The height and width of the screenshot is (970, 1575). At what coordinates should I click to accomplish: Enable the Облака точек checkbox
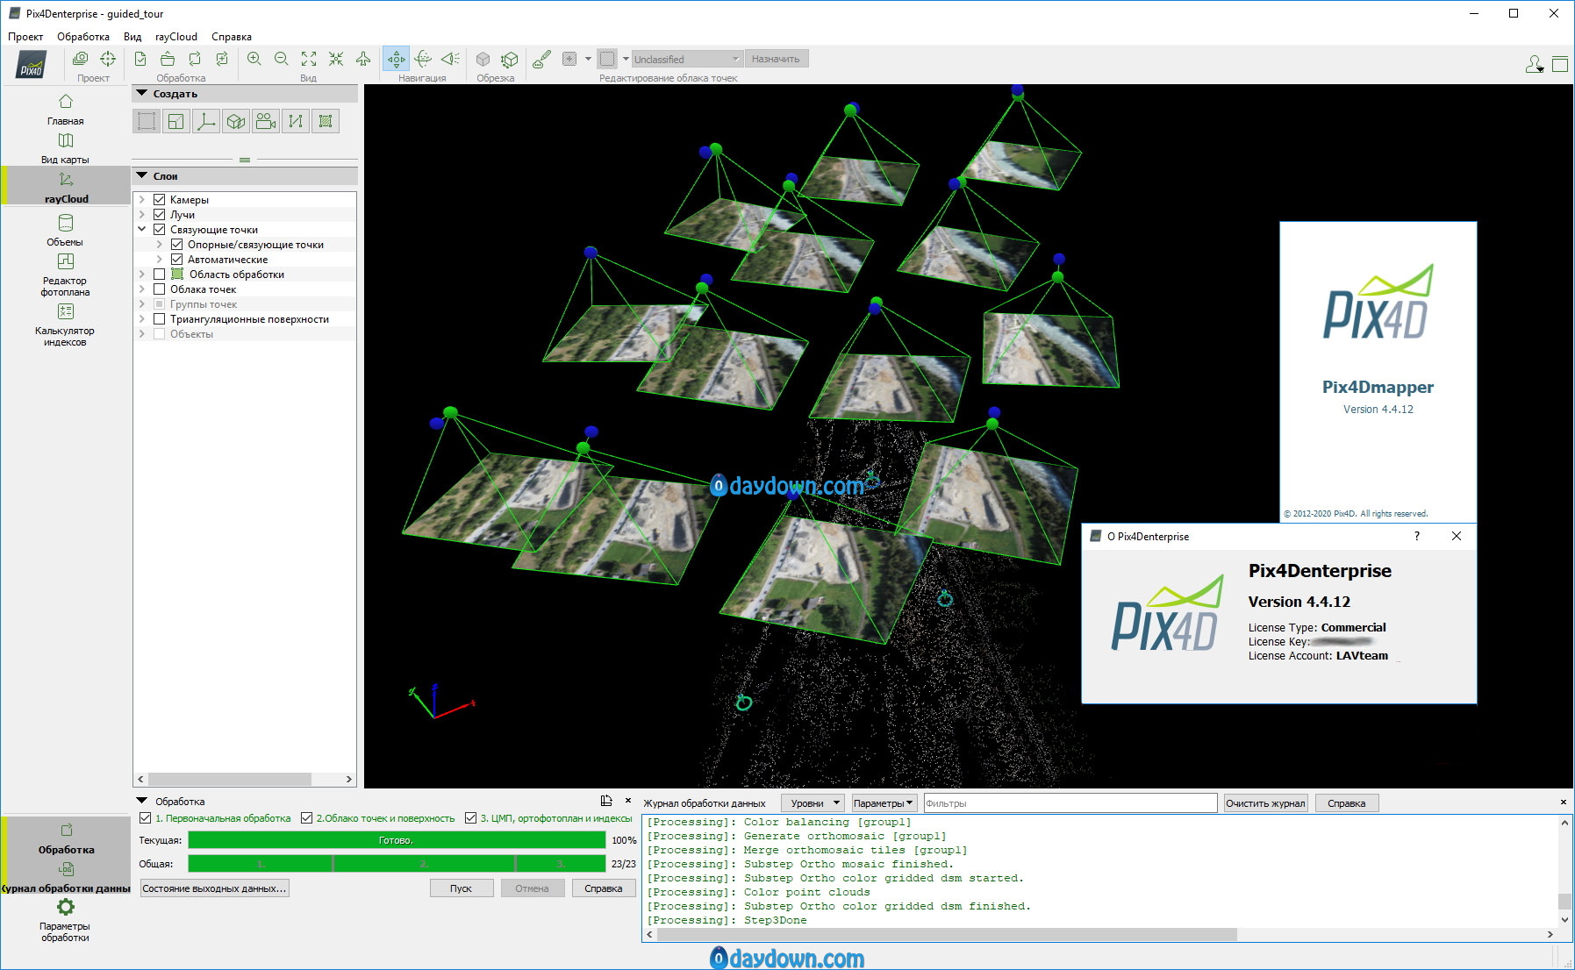[160, 289]
